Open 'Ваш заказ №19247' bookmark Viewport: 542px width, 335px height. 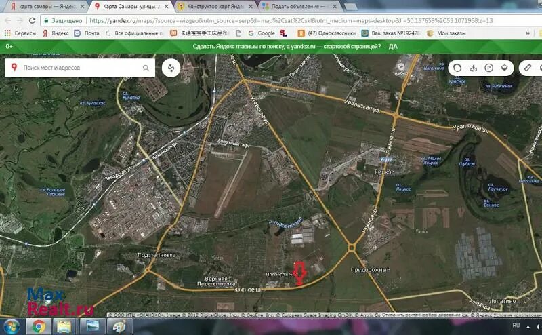(x=391, y=33)
